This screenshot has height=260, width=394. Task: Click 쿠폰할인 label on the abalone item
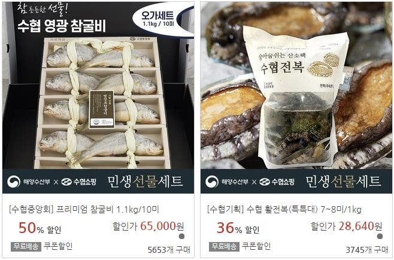(256, 246)
